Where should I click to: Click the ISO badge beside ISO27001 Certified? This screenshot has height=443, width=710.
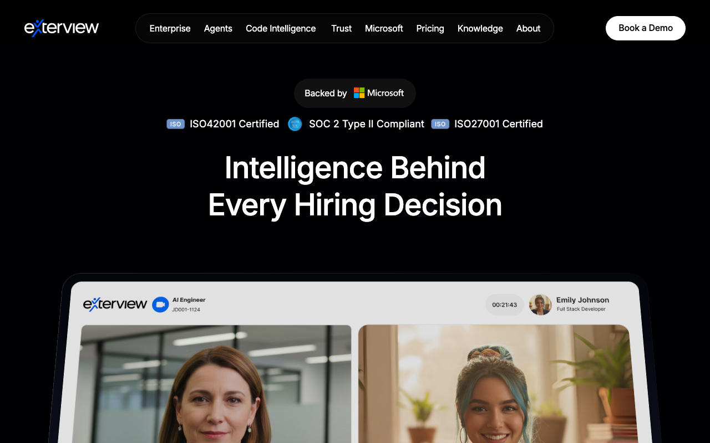tap(440, 124)
